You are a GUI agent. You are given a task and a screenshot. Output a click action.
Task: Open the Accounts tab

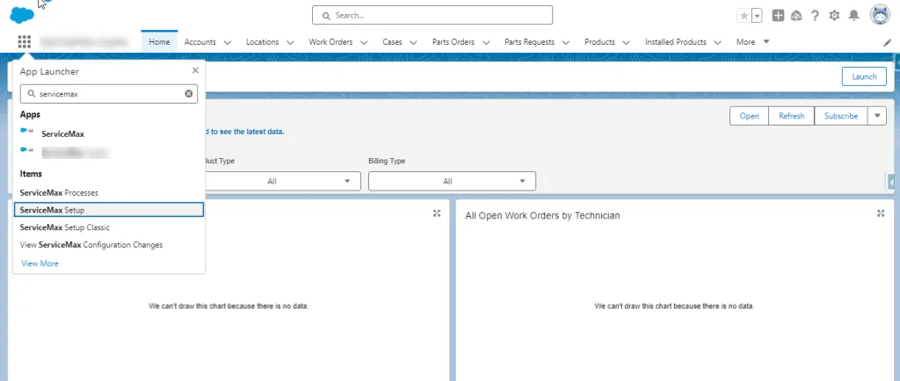click(x=200, y=42)
